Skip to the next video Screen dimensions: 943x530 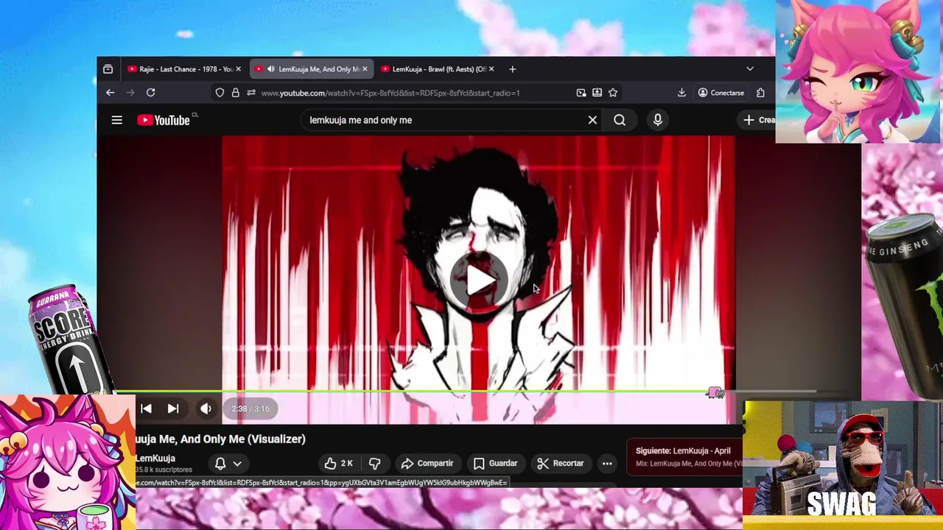pyautogui.click(x=172, y=409)
